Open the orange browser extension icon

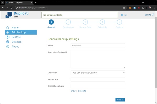point(130,8)
